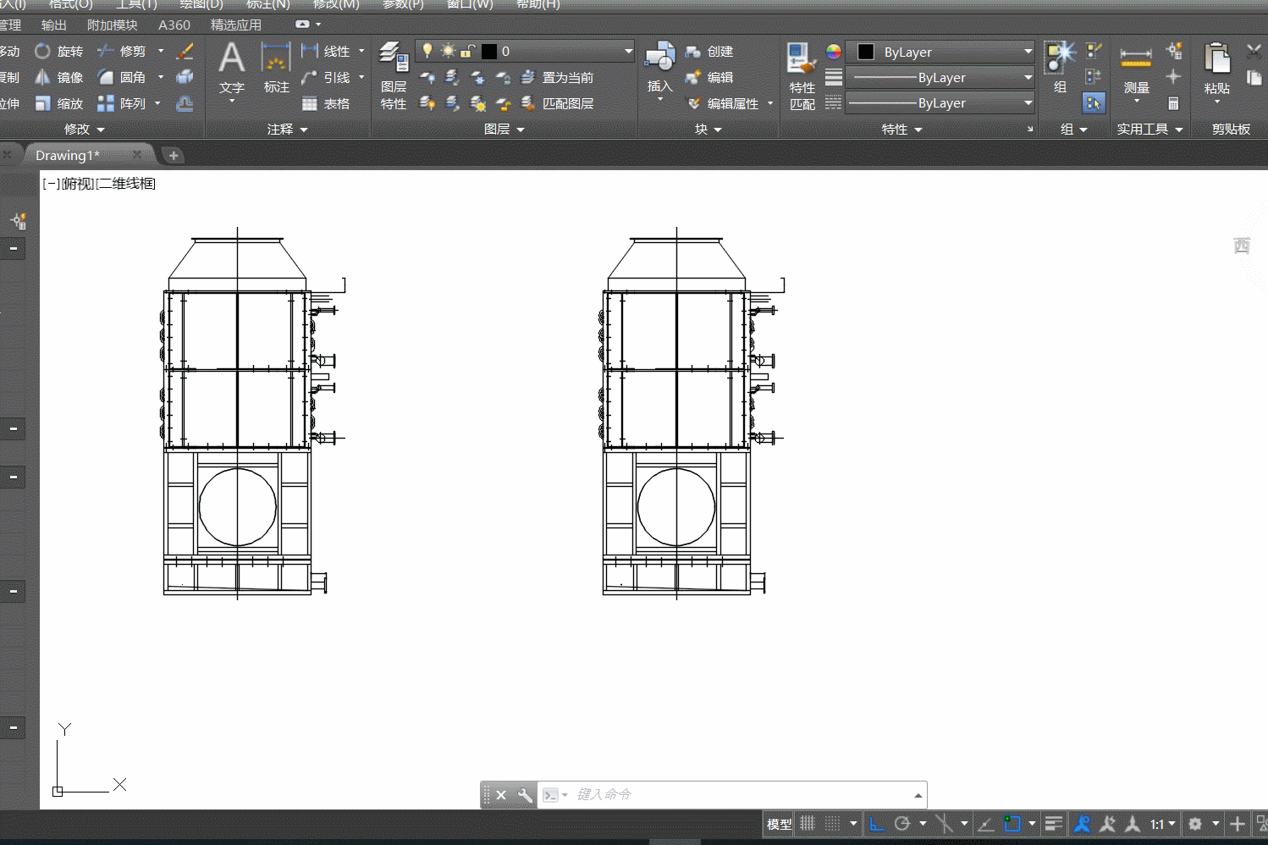The image size is (1268, 845).
Task: Choose the Scale (缩放) tool
Action: 58,104
